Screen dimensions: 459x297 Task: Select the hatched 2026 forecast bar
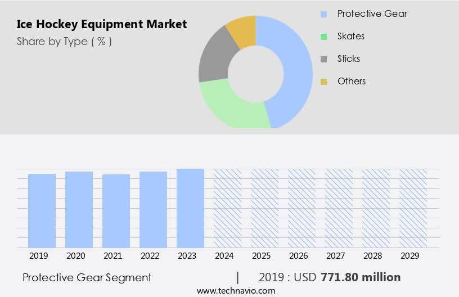tap(302, 208)
